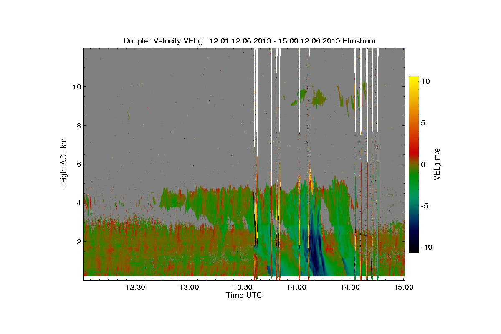Screen dimensions: 501x334
Task: Click the '14:00' time axis label
Action: 297,287
